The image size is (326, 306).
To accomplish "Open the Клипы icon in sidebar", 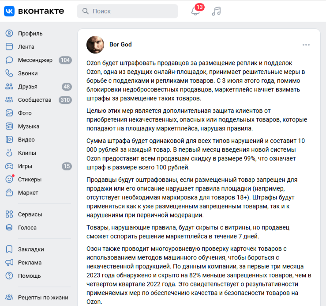I will (9, 153).
